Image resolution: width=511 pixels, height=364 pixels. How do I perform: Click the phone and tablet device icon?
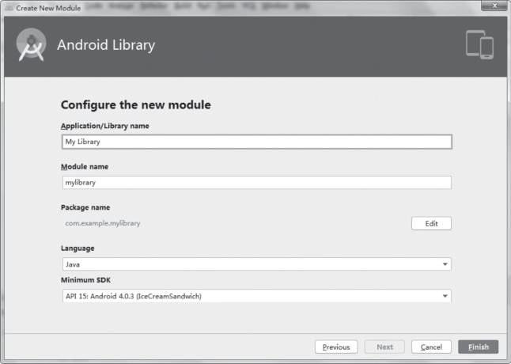coord(479,44)
